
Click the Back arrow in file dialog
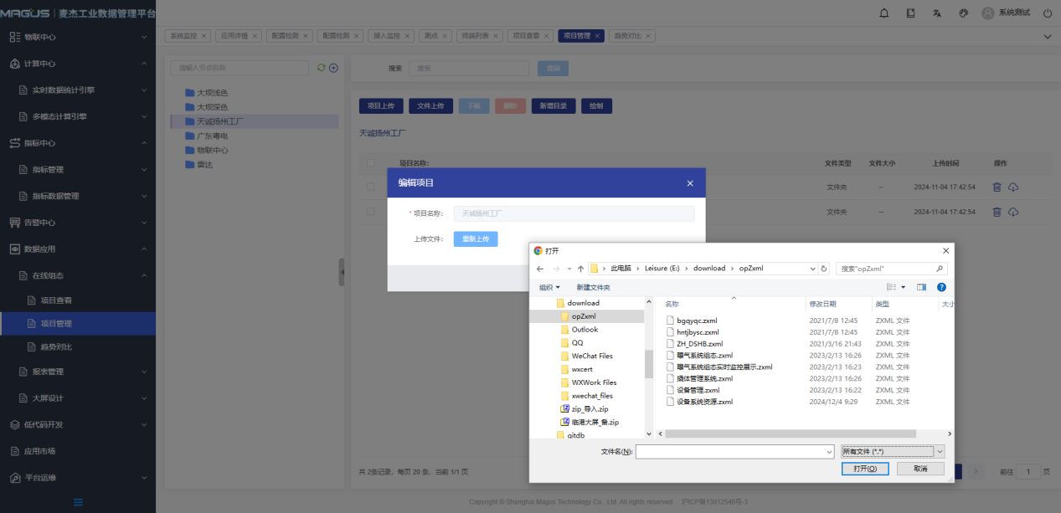pos(540,269)
